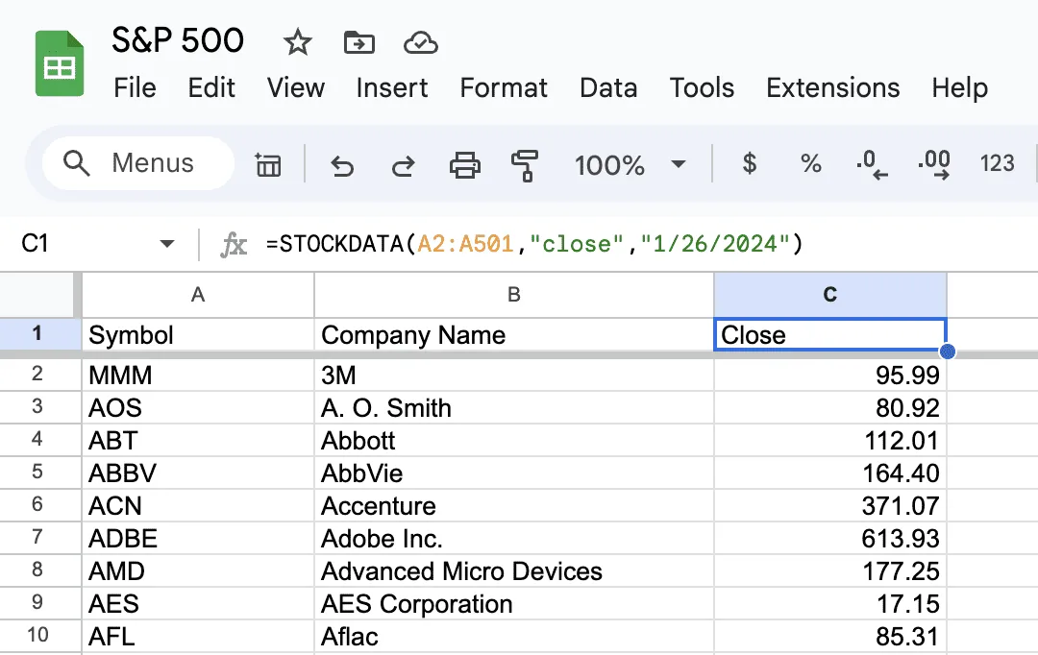Image resolution: width=1038 pixels, height=655 pixels.
Task: Select the 3M company cell
Action: [513, 376]
